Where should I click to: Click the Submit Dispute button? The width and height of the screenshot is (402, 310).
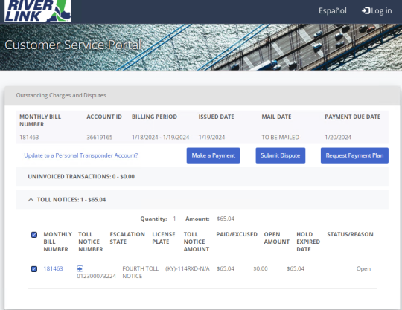tap(281, 155)
